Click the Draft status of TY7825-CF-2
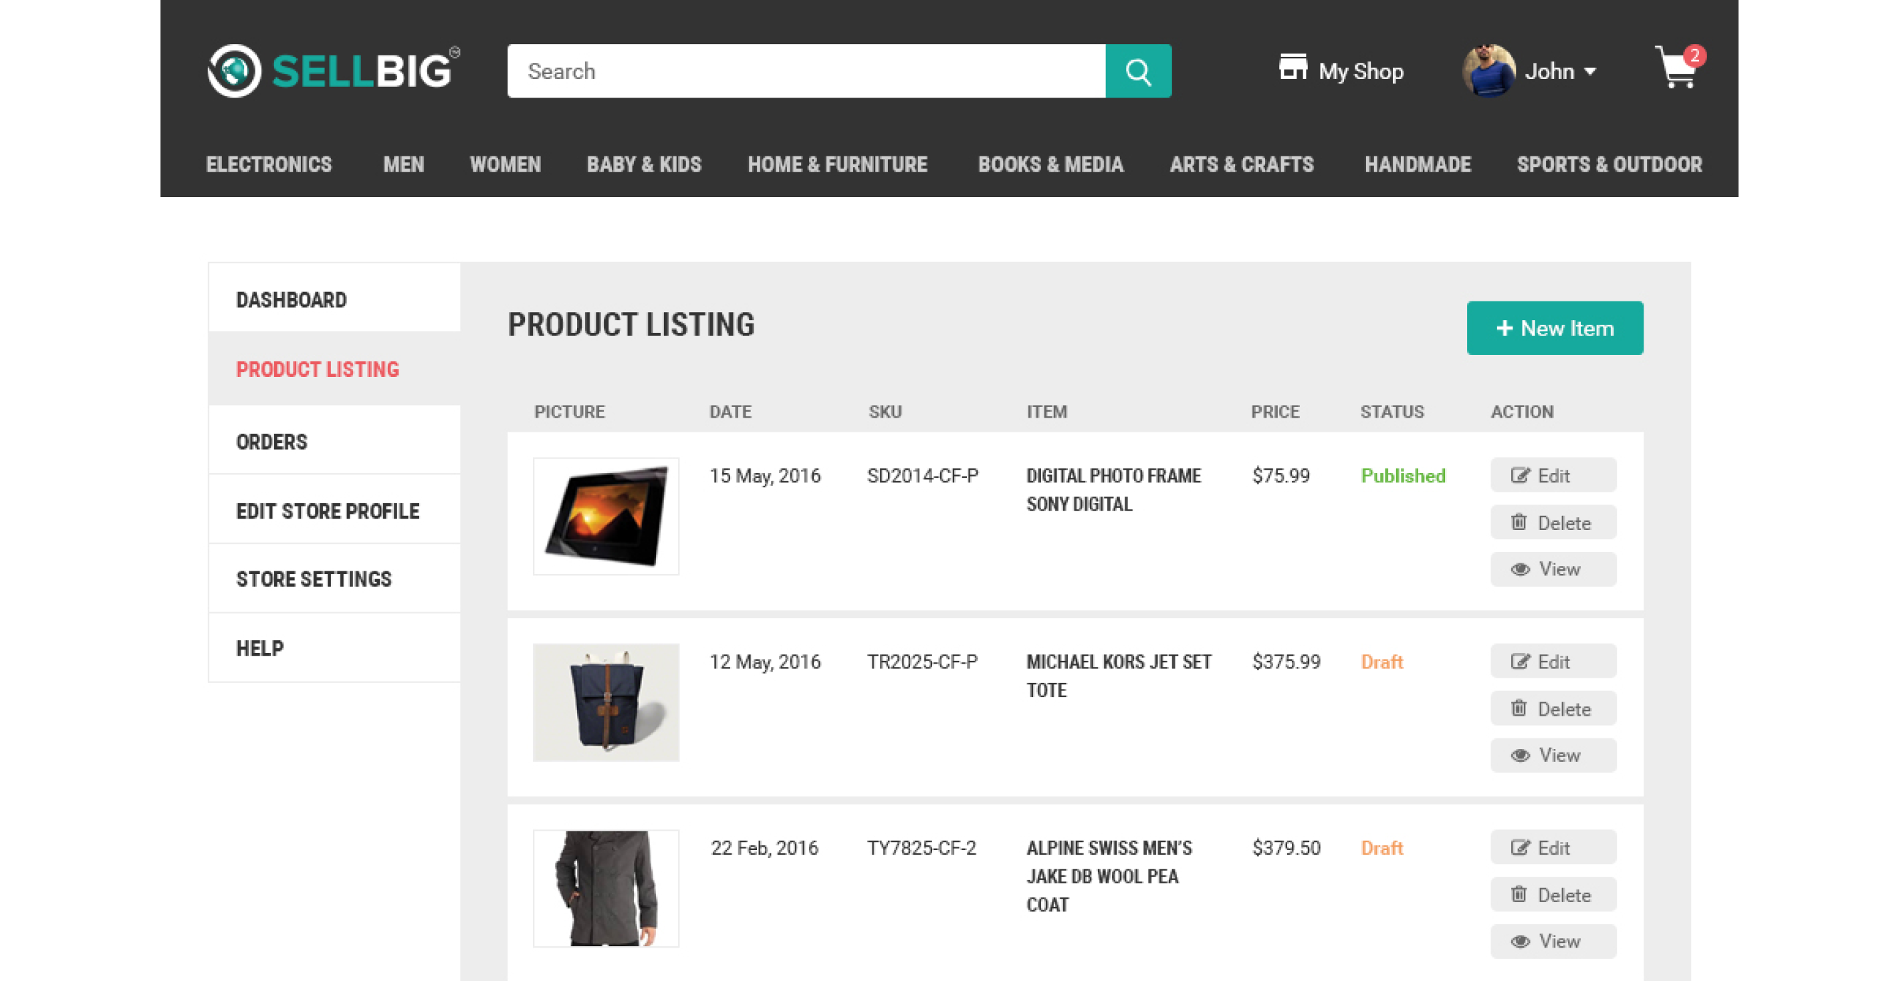This screenshot has height=981, width=1899. pos(1381,849)
